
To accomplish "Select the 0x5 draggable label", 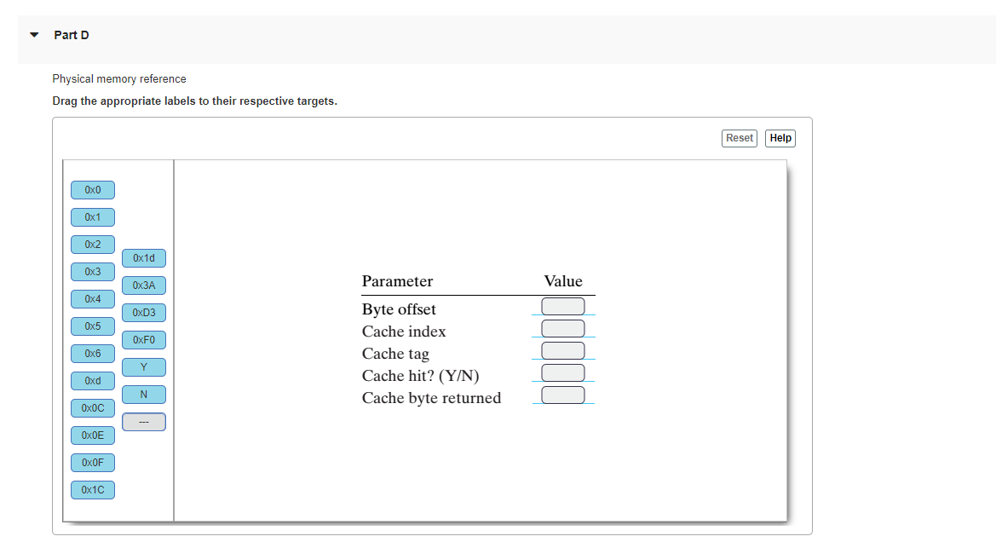I will point(92,326).
